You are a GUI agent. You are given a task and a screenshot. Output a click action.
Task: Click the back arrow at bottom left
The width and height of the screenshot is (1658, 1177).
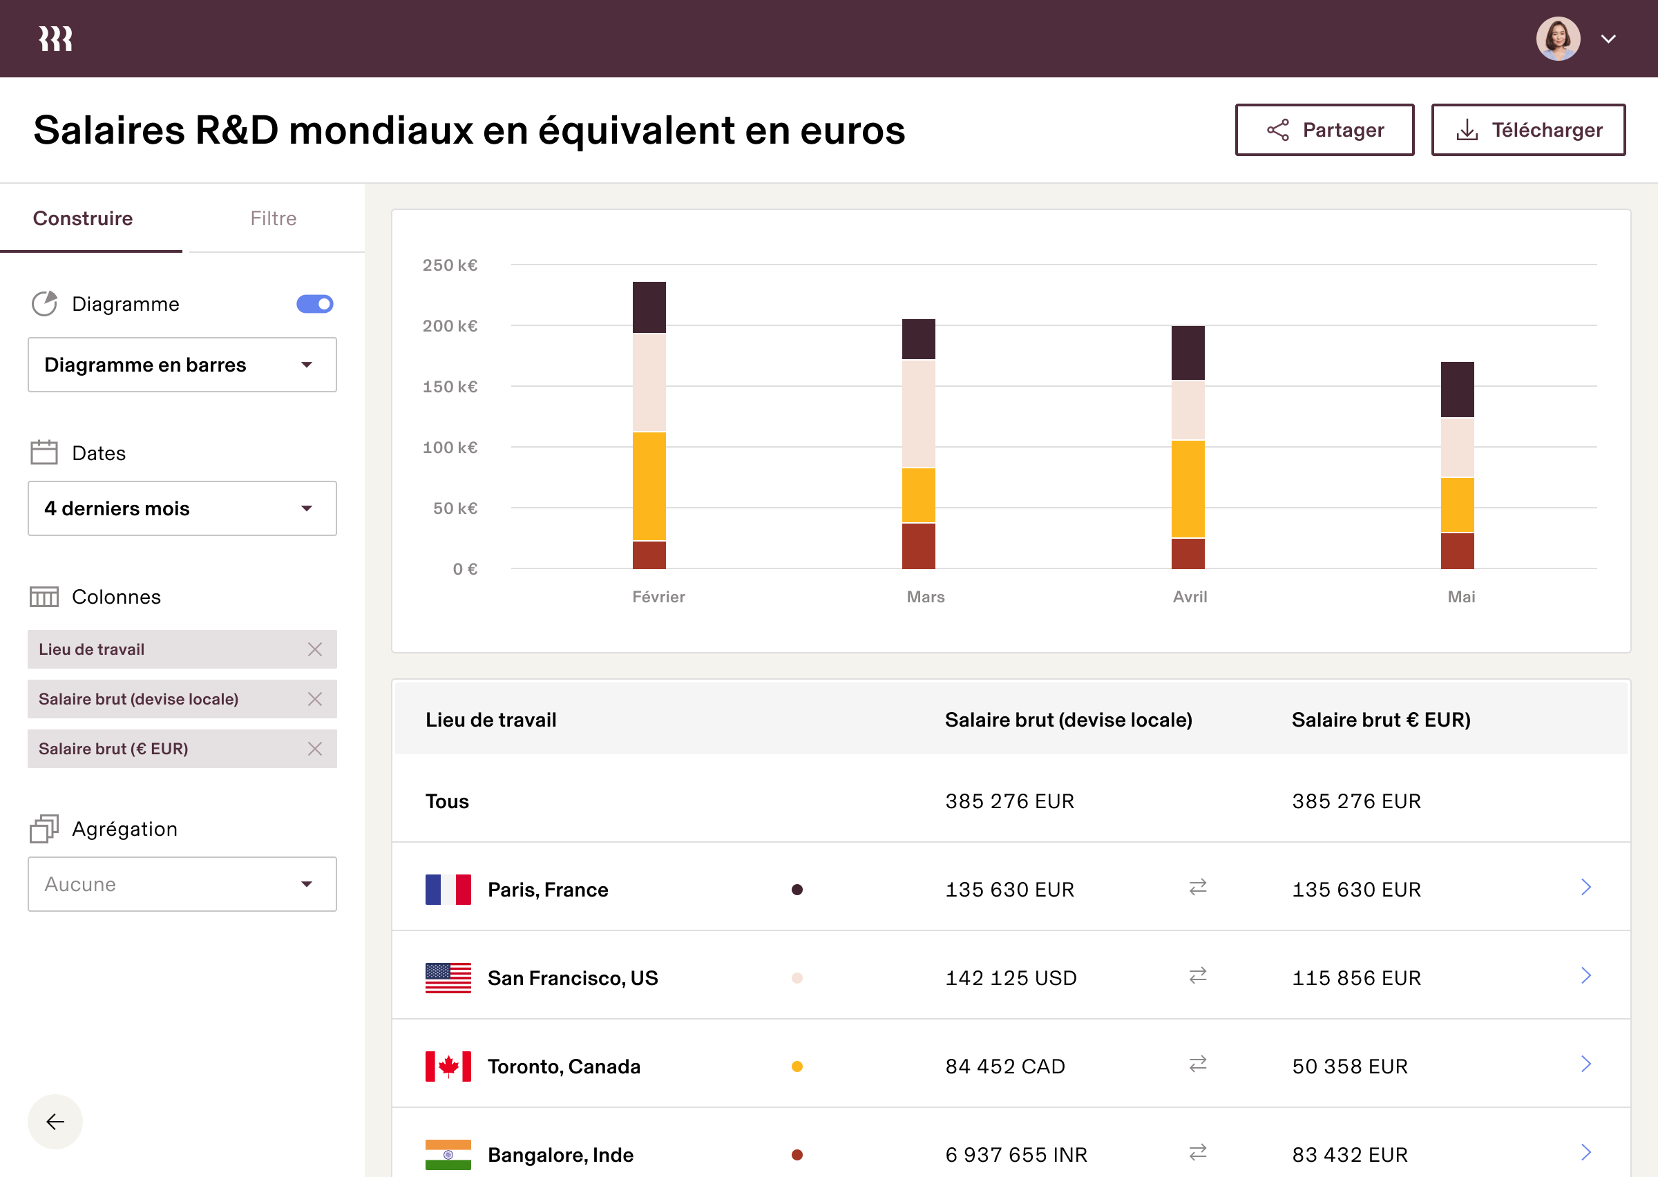tap(55, 1121)
